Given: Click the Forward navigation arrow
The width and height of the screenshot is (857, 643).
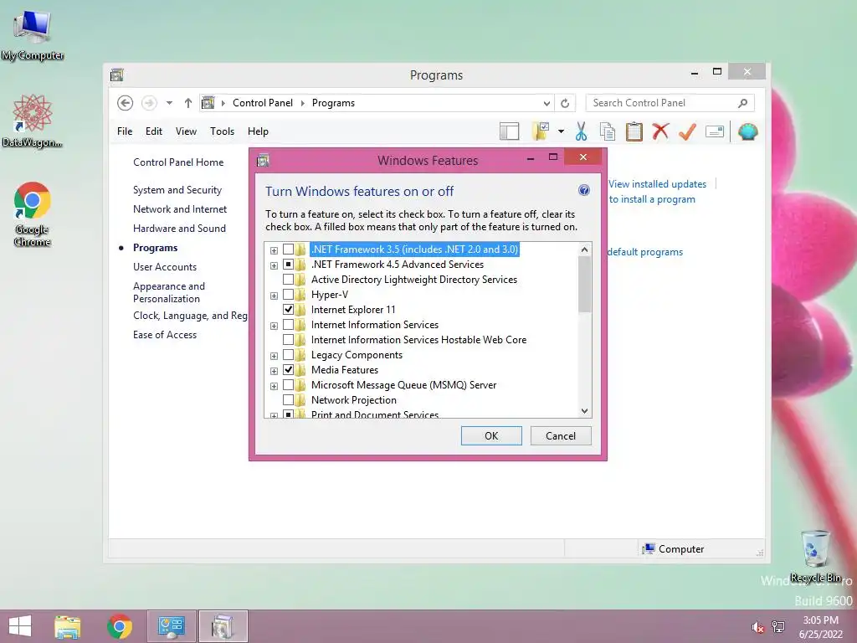Looking at the screenshot, I should pos(149,103).
